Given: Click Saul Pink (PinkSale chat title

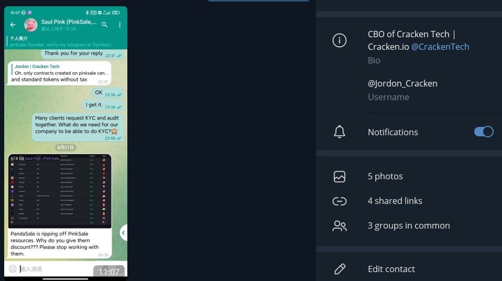Looking at the screenshot, I should (x=68, y=22).
